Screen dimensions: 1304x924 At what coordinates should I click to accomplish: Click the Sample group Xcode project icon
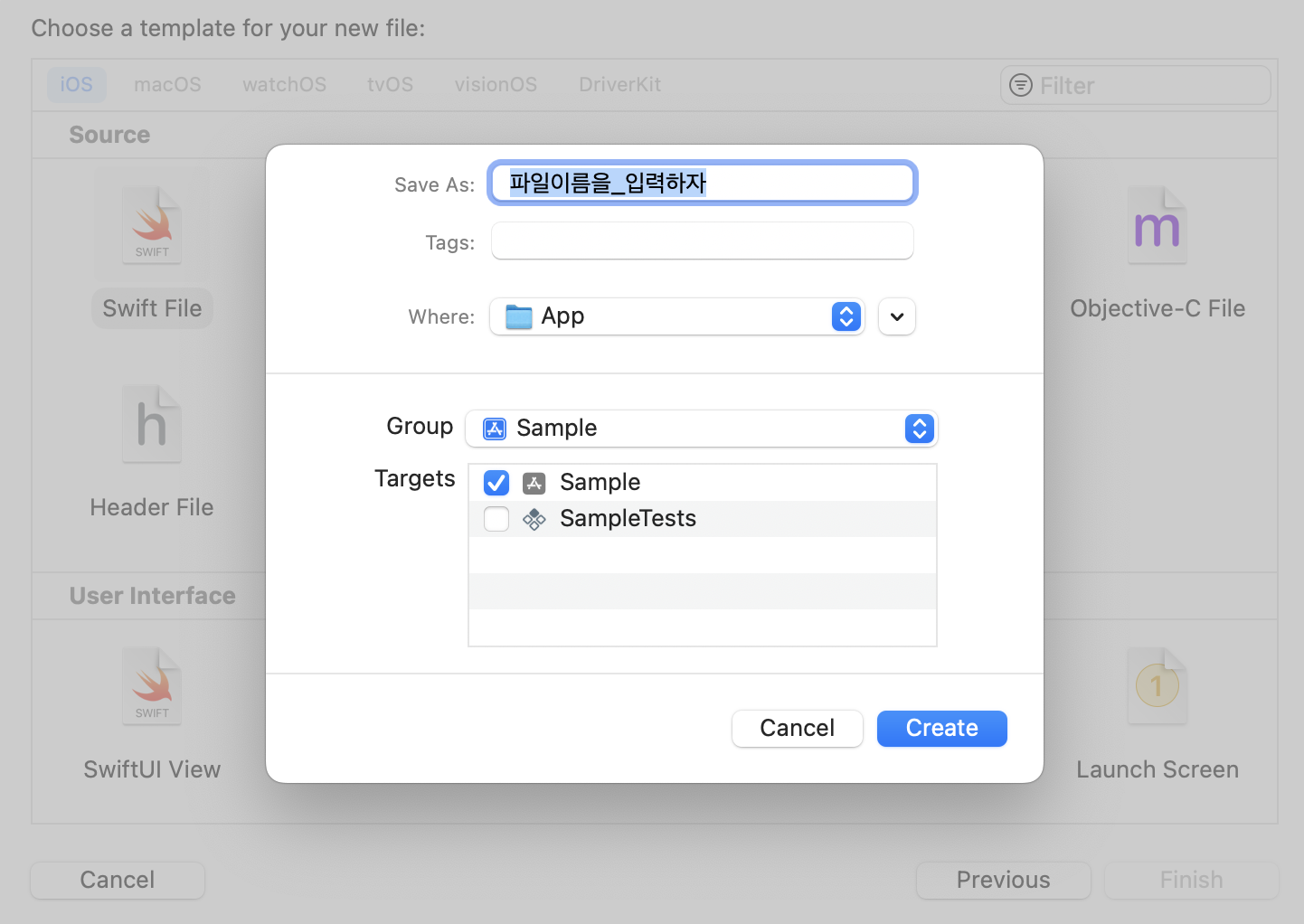495,428
